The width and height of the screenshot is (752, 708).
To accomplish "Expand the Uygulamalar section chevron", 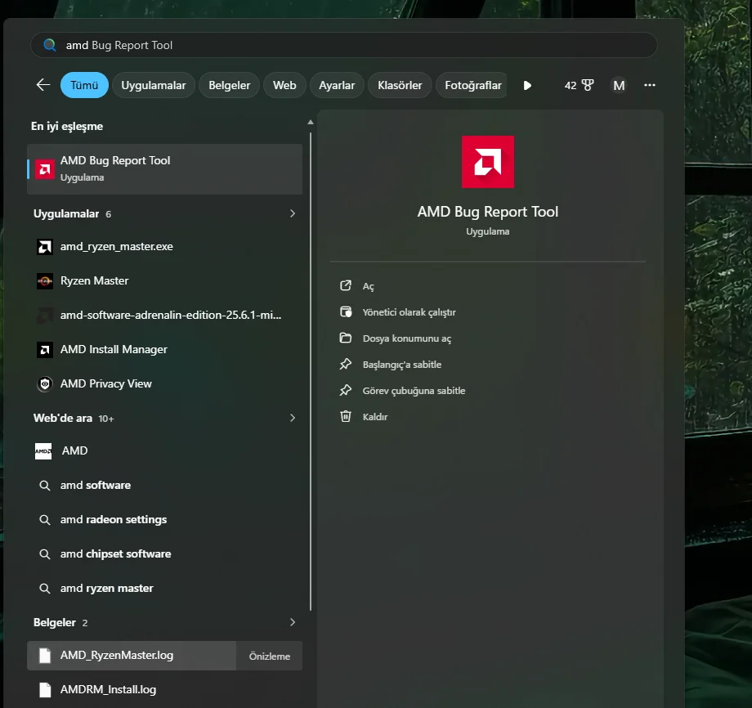I will (x=293, y=213).
